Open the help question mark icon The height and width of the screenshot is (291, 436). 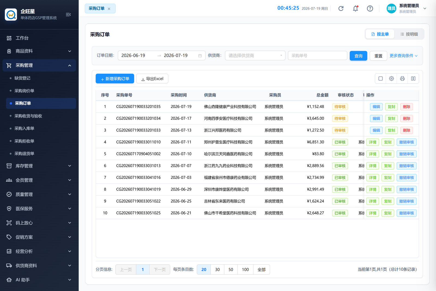tap(370, 8)
